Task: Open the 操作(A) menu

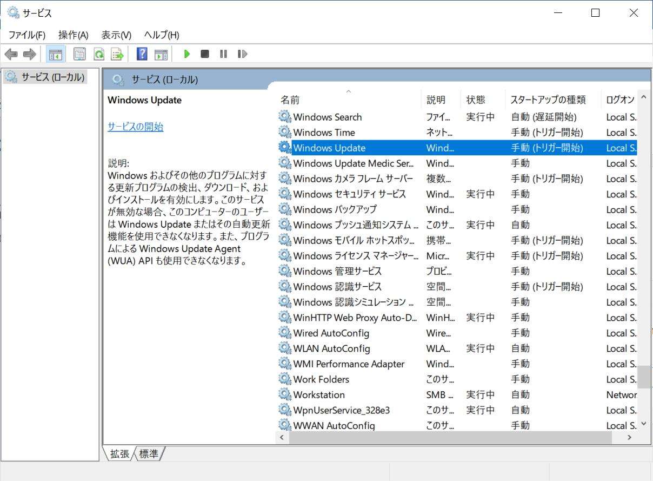Action: tap(74, 35)
